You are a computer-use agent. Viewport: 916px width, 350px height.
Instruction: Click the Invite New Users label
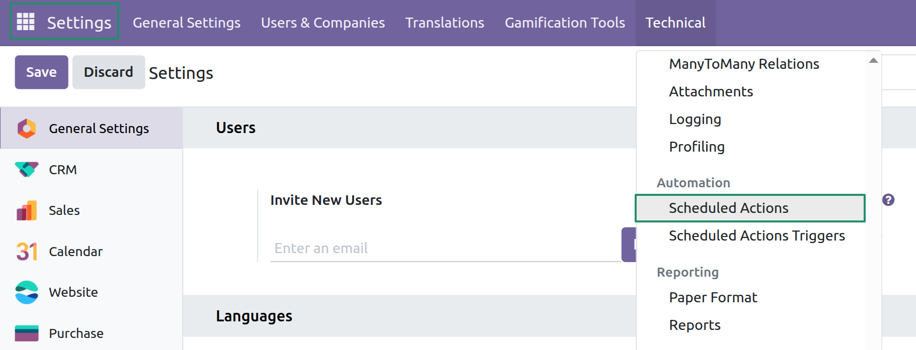[326, 200]
